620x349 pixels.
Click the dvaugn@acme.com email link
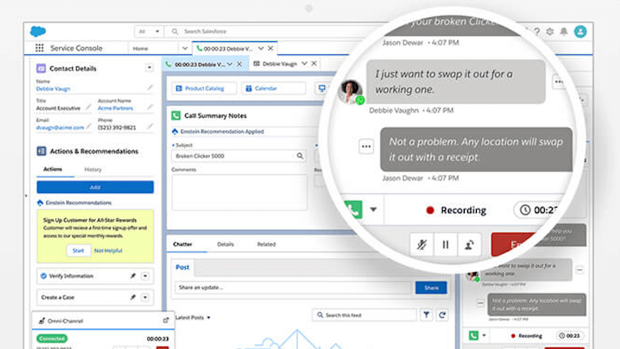pos(60,128)
